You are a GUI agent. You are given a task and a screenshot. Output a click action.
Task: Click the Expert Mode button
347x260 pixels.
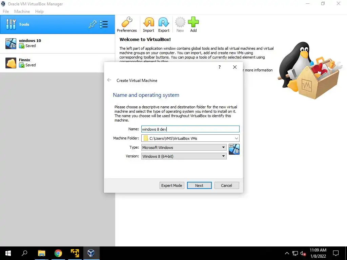[172, 186]
